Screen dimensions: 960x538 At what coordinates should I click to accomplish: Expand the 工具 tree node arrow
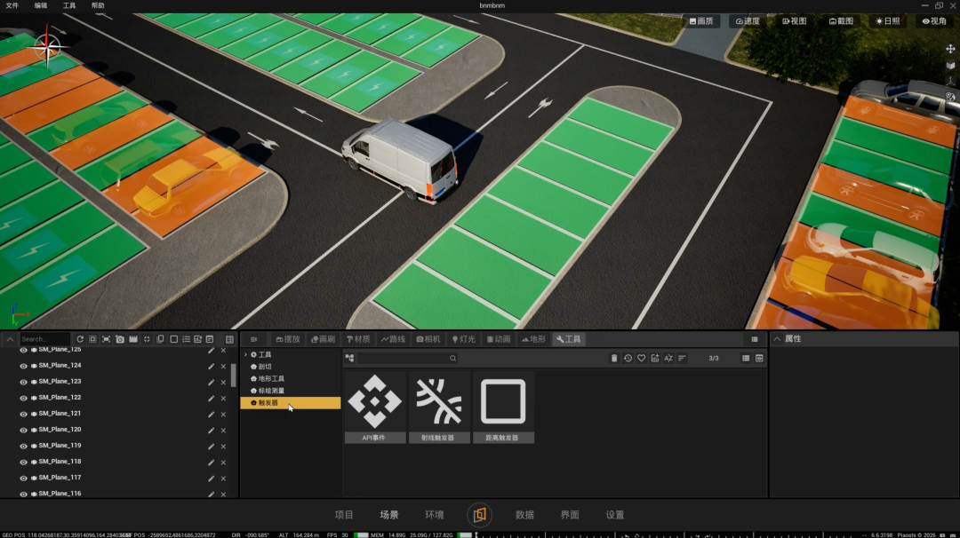pos(246,354)
